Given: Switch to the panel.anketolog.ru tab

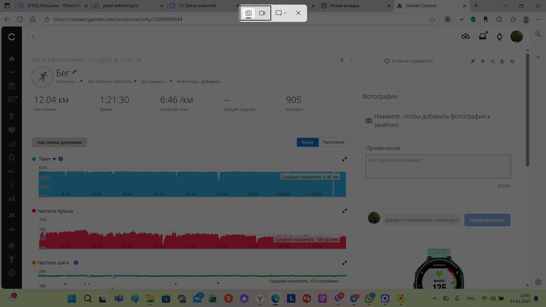Looking at the screenshot, I should pos(129,6).
